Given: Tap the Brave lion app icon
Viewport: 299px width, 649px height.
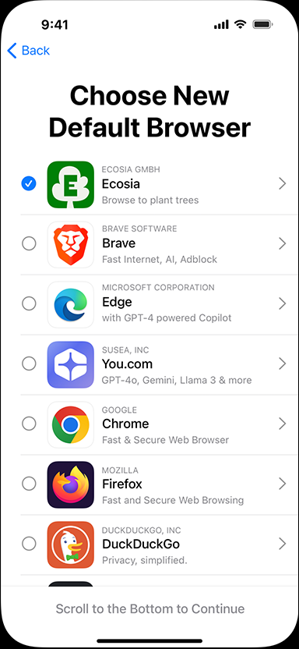Looking at the screenshot, I should pos(71,245).
